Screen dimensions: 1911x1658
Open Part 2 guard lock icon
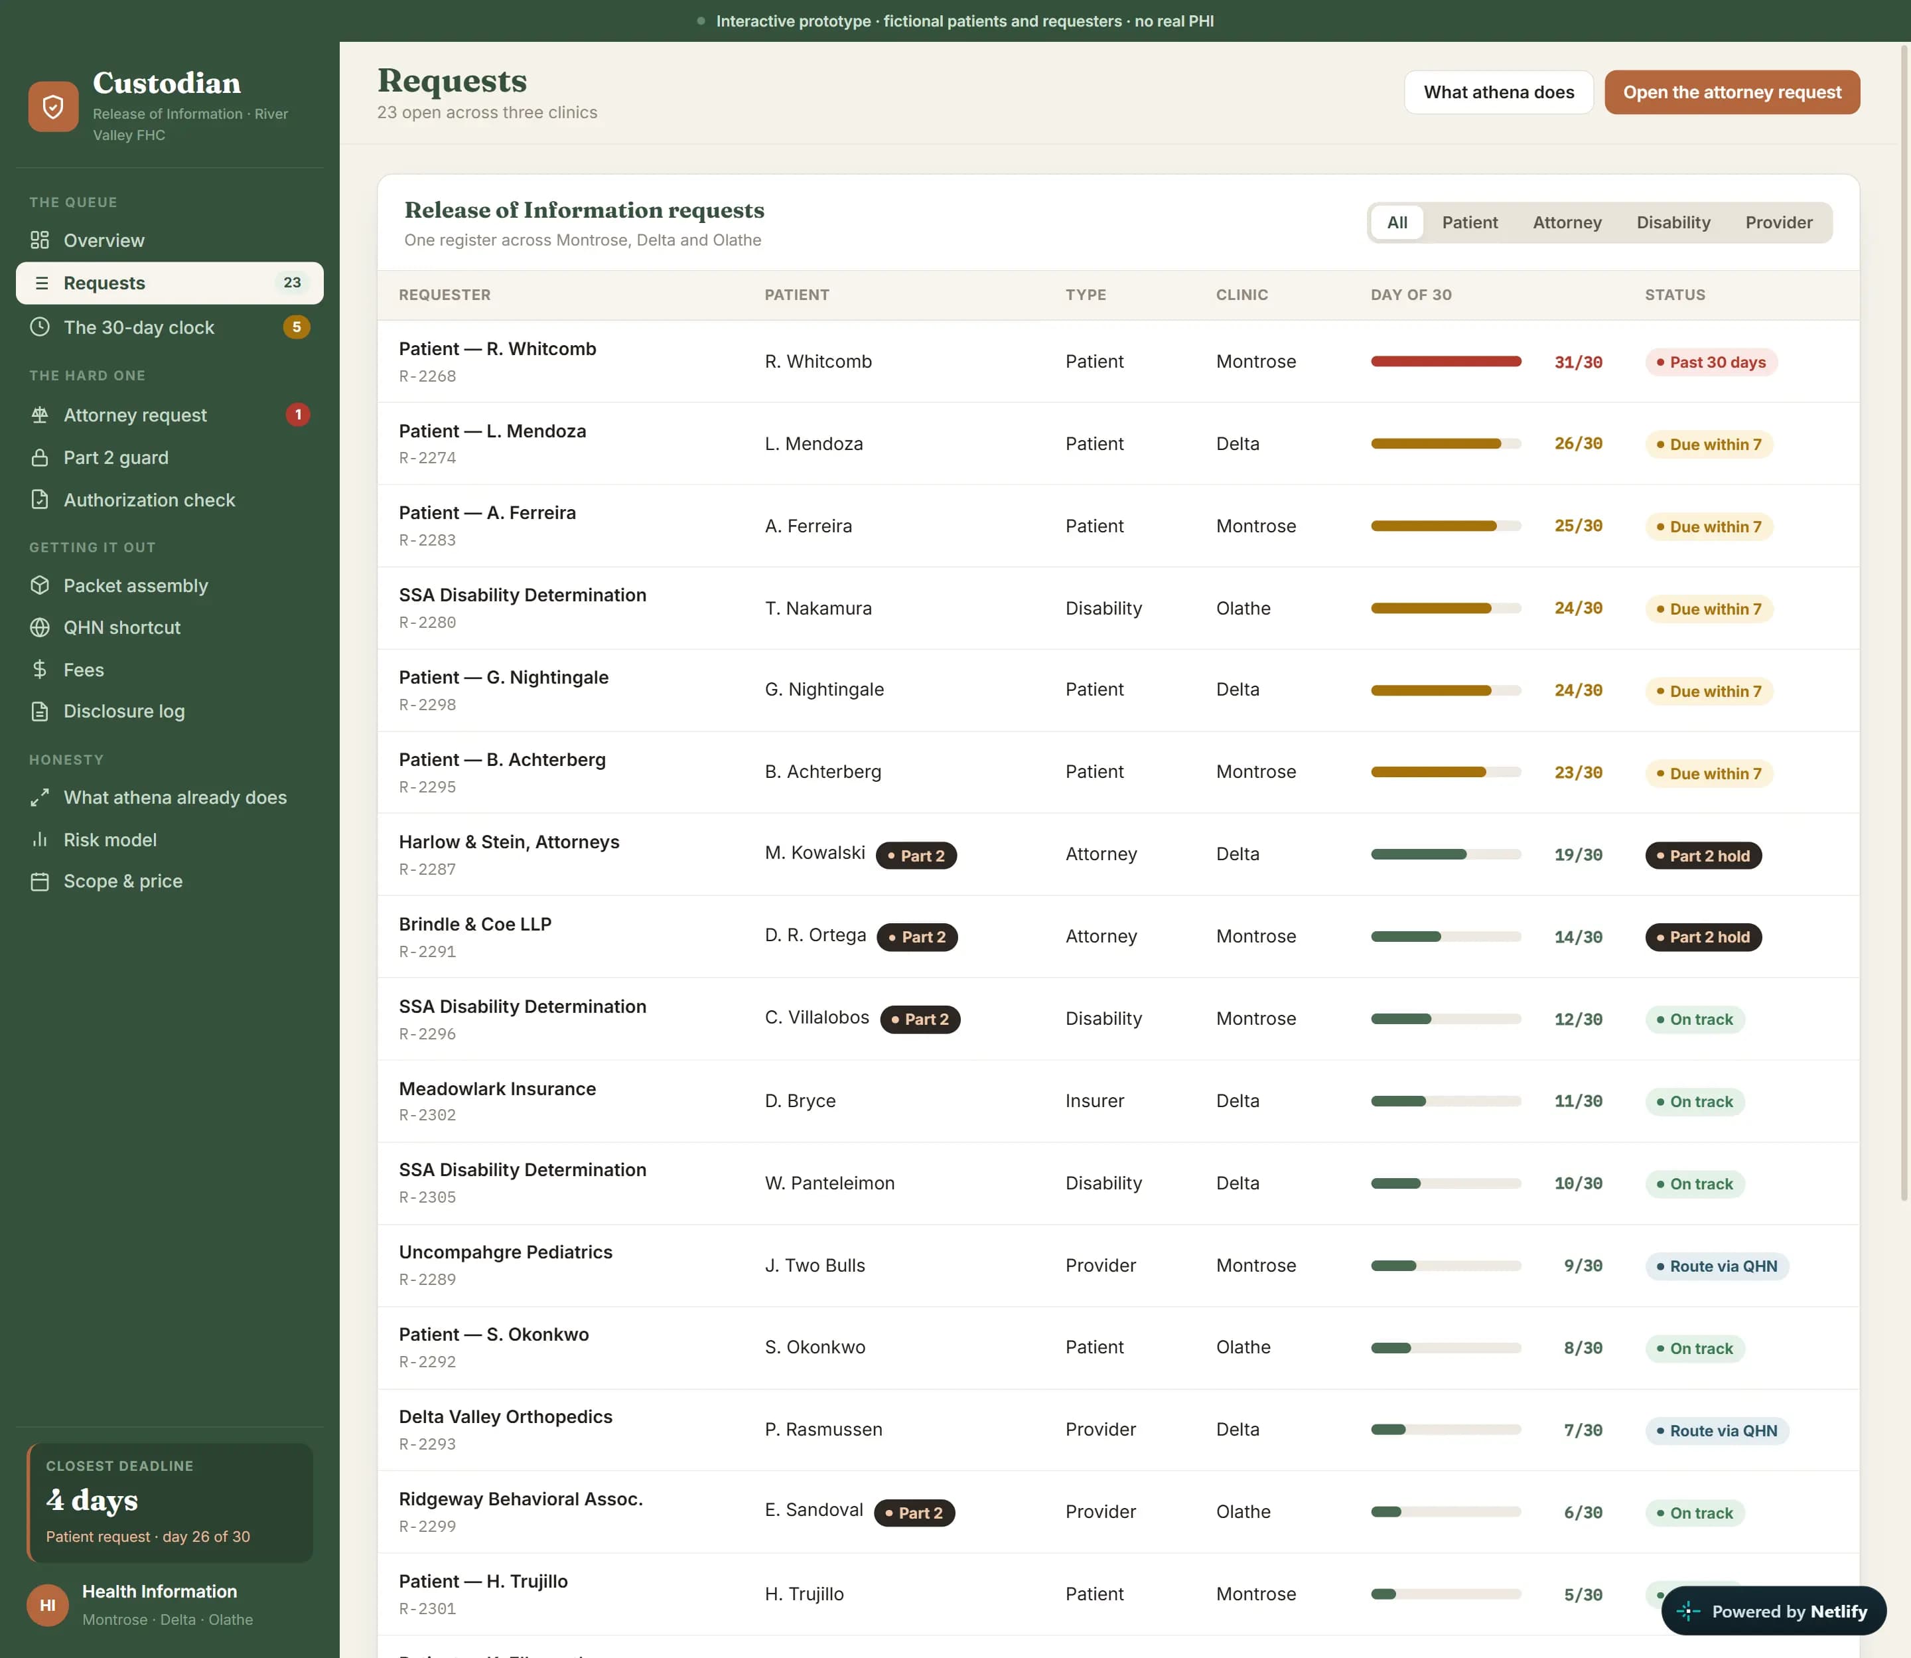(x=40, y=457)
